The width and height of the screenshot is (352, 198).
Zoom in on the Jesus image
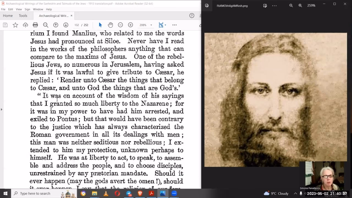(300, 5)
